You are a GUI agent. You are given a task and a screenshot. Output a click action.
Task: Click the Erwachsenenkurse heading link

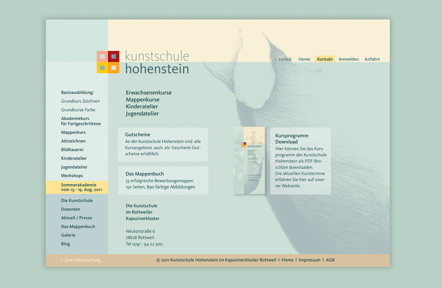[149, 93]
